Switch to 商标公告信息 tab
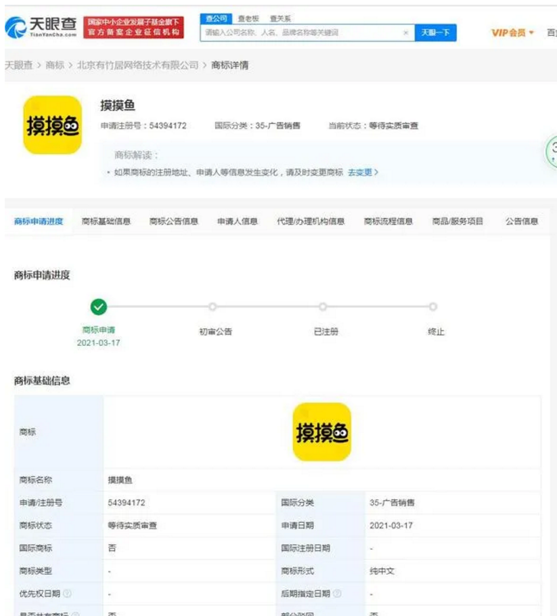The width and height of the screenshot is (557, 616). pyautogui.click(x=174, y=221)
